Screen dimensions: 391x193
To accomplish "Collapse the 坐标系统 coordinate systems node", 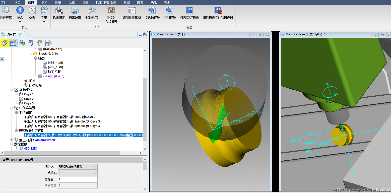I will click(12, 90).
